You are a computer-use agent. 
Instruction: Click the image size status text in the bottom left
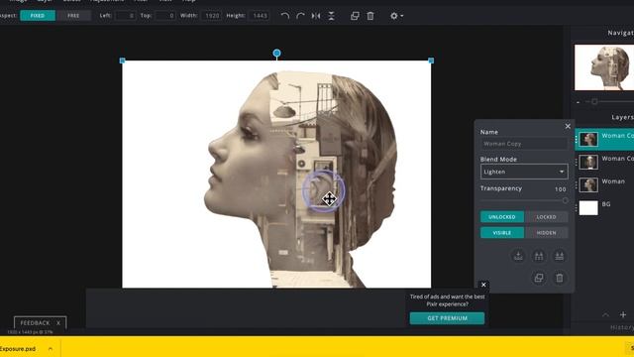(x=30, y=332)
